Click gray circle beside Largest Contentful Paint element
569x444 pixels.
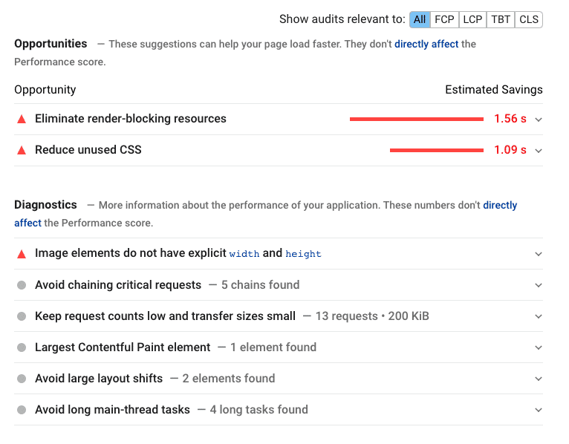(x=22, y=347)
